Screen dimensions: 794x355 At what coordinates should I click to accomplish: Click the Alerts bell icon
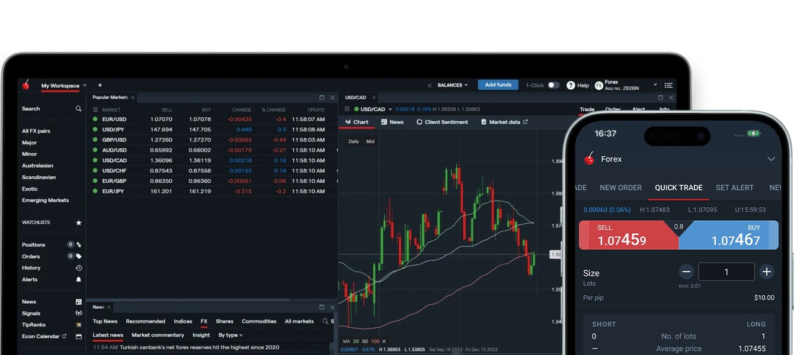pyautogui.click(x=79, y=279)
